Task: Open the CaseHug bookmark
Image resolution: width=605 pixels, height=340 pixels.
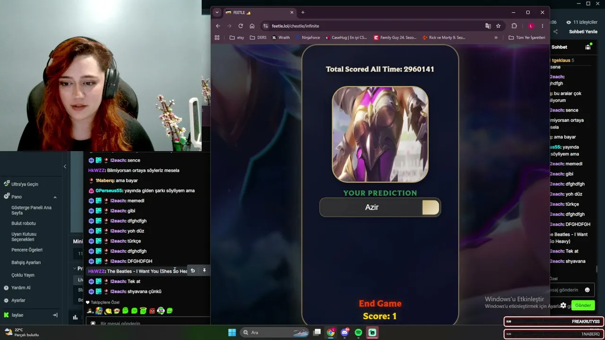Action: [346, 37]
